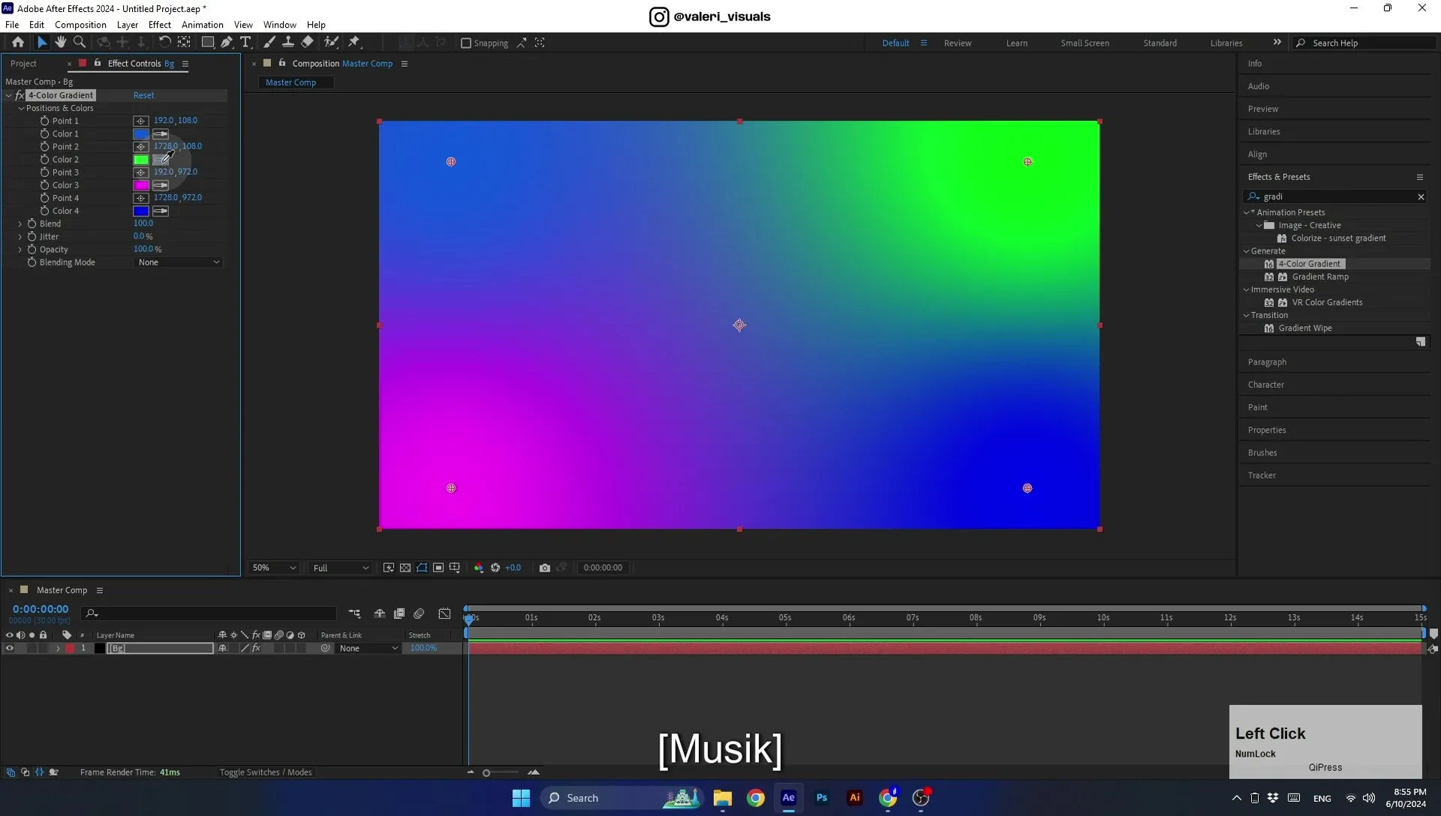The image size is (1441, 816).
Task: Switch to the Review workspace
Action: (x=958, y=43)
